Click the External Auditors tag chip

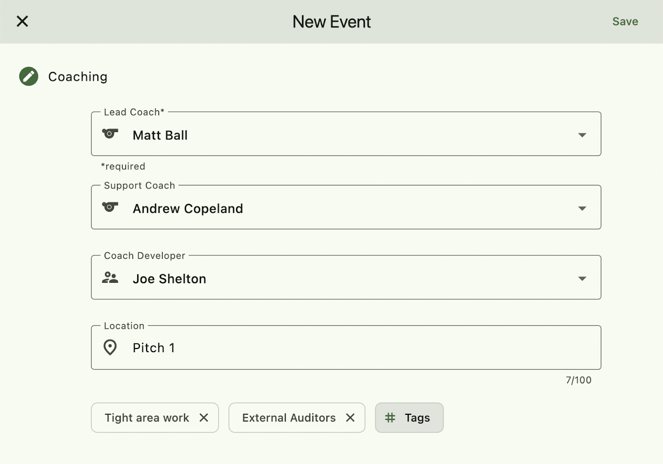(x=289, y=417)
